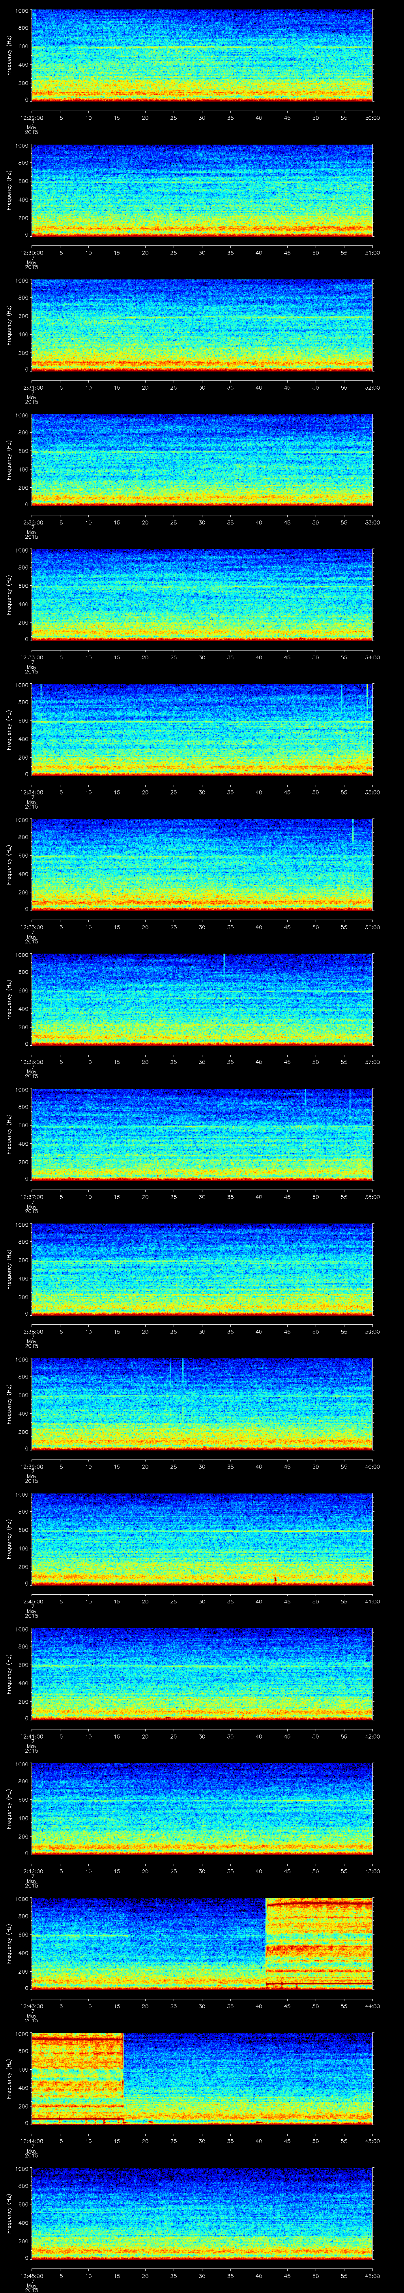Click the 41:00 end time tick label

[372, 1601]
